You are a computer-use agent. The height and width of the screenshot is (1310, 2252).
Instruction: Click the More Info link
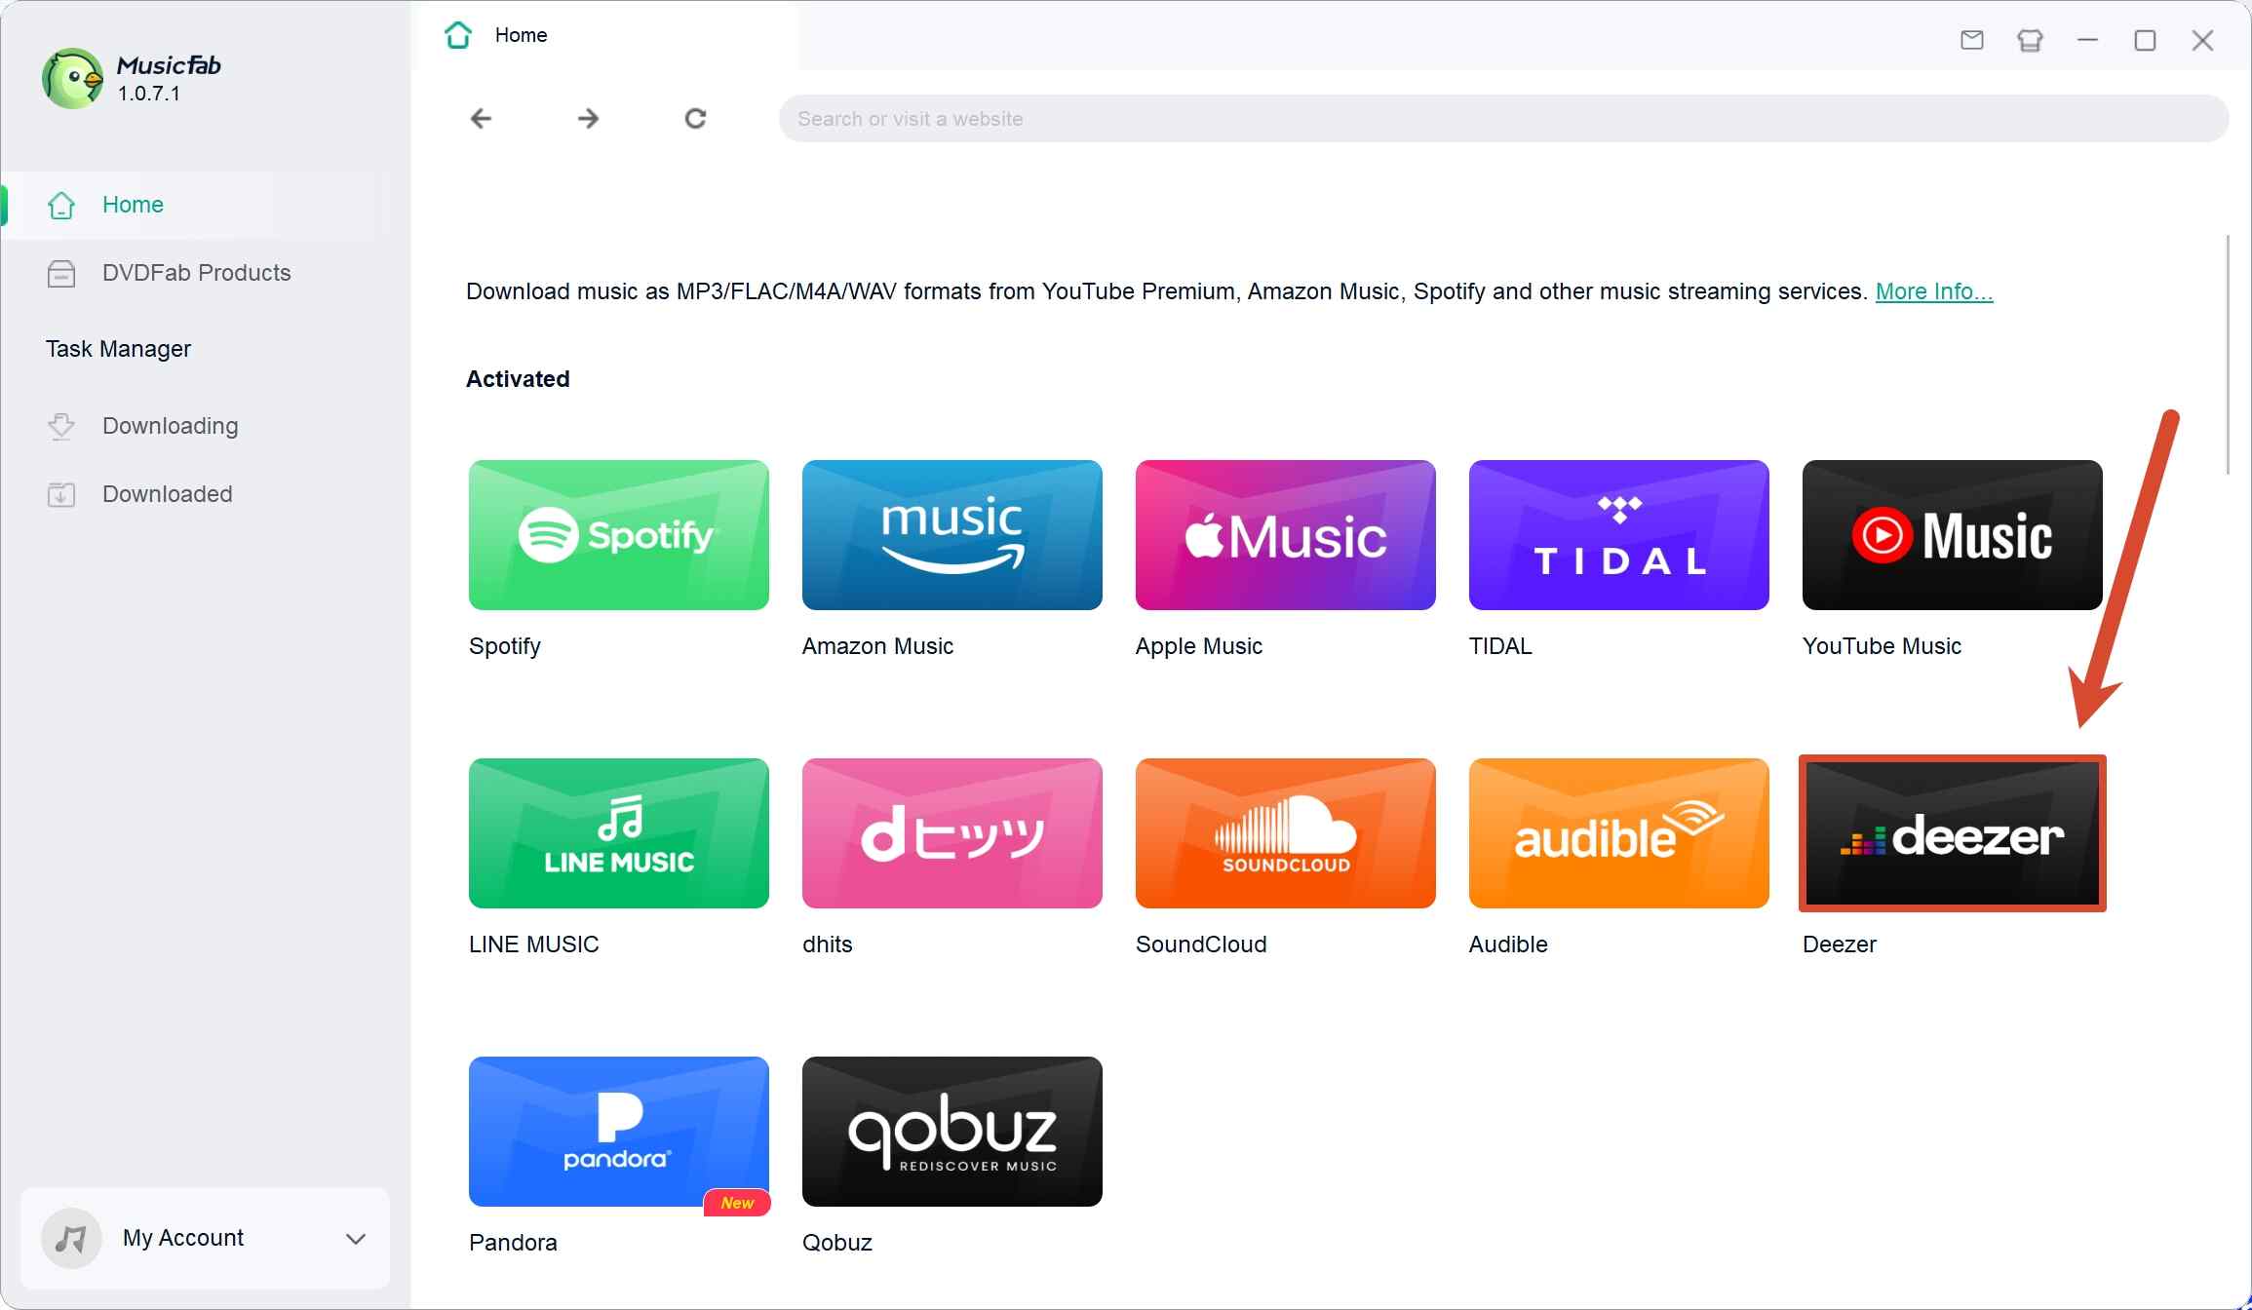1934,291
